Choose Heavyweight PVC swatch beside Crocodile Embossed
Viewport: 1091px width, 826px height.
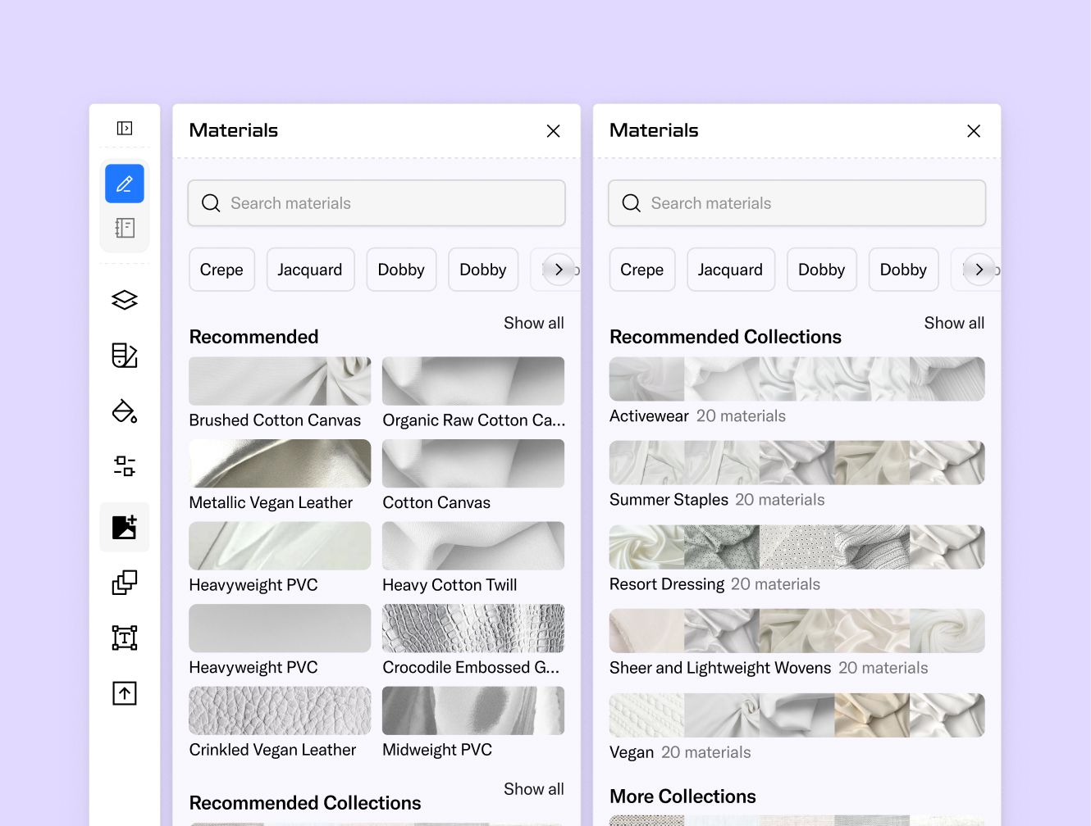[280, 629]
